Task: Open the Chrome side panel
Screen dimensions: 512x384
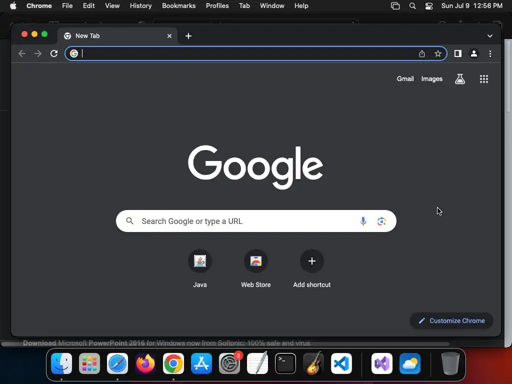Action: tap(458, 53)
